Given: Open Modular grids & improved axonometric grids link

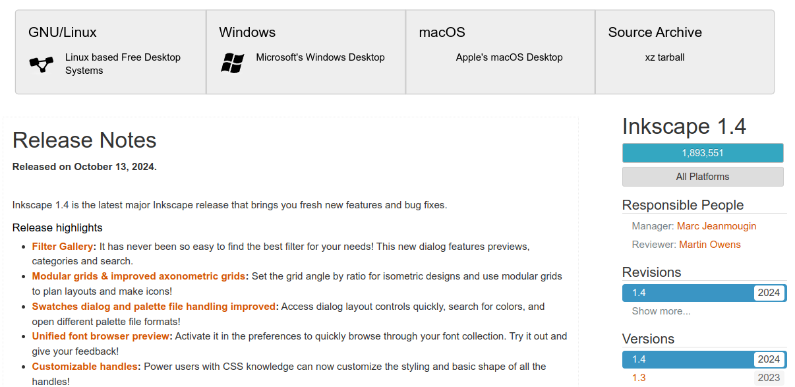Looking at the screenshot, I should pos(138,276).
